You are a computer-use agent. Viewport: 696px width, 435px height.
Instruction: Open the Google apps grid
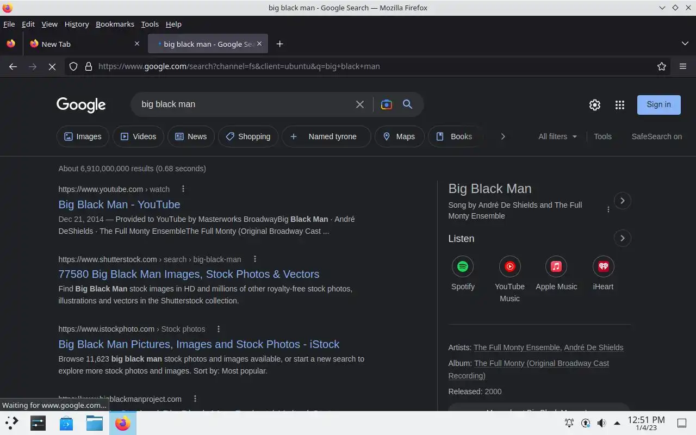[x=620, y=105]
